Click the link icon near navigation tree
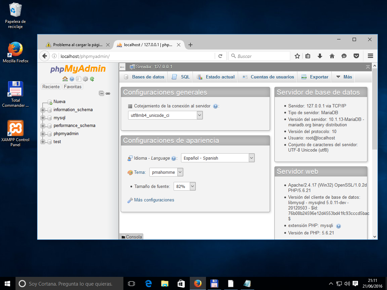Viewport: 387px width, 290px height. pyautogui.click(x=108, y=94)
